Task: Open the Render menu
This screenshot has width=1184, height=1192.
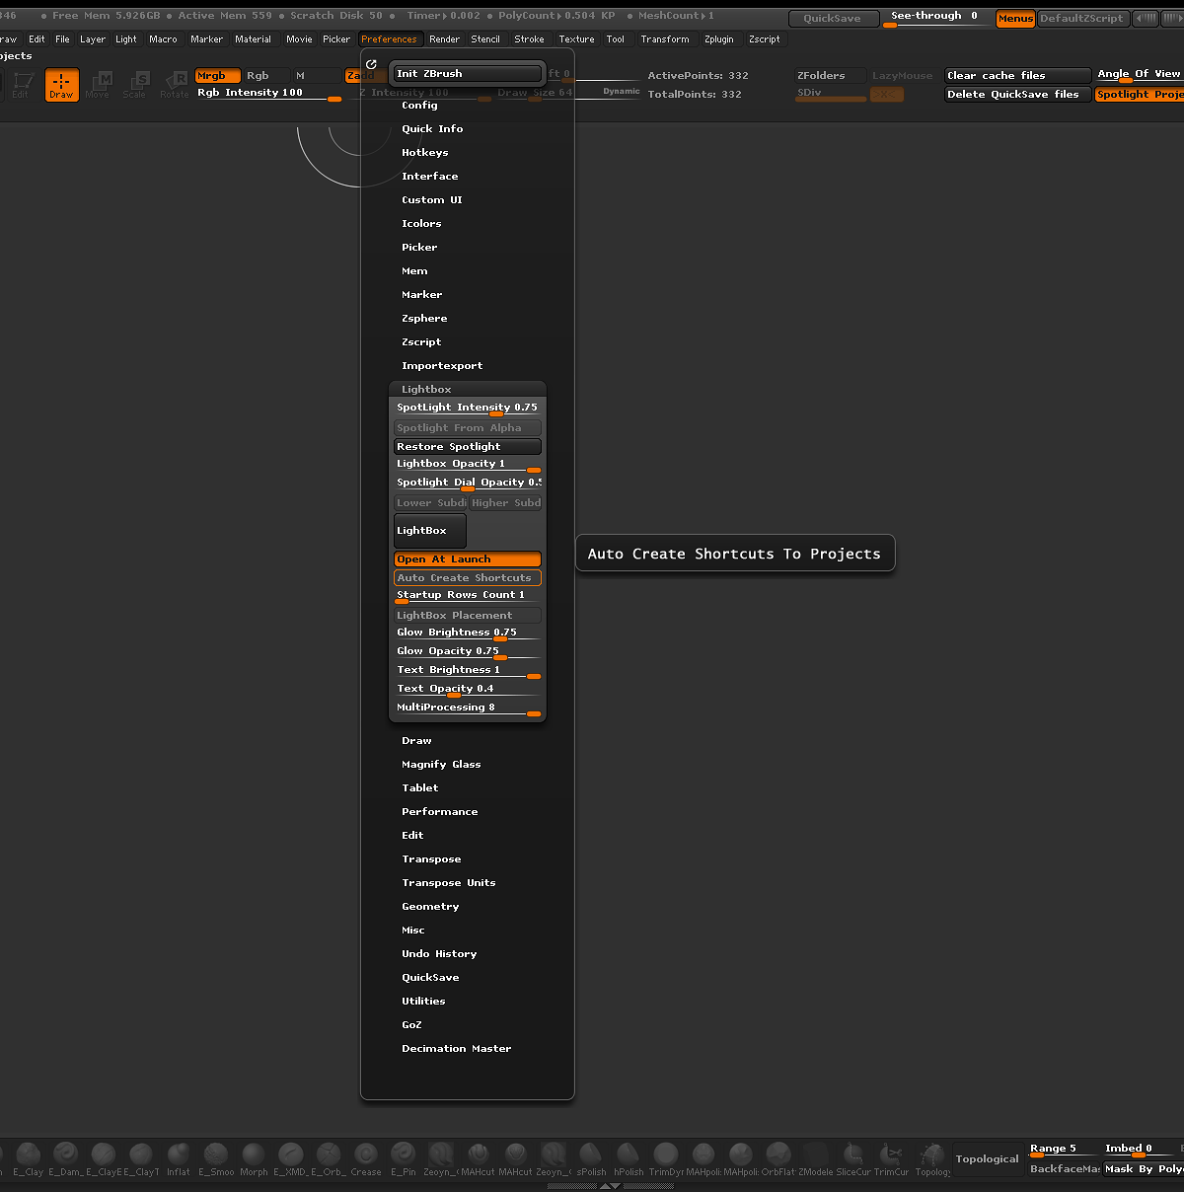Action: click(445, 39)
